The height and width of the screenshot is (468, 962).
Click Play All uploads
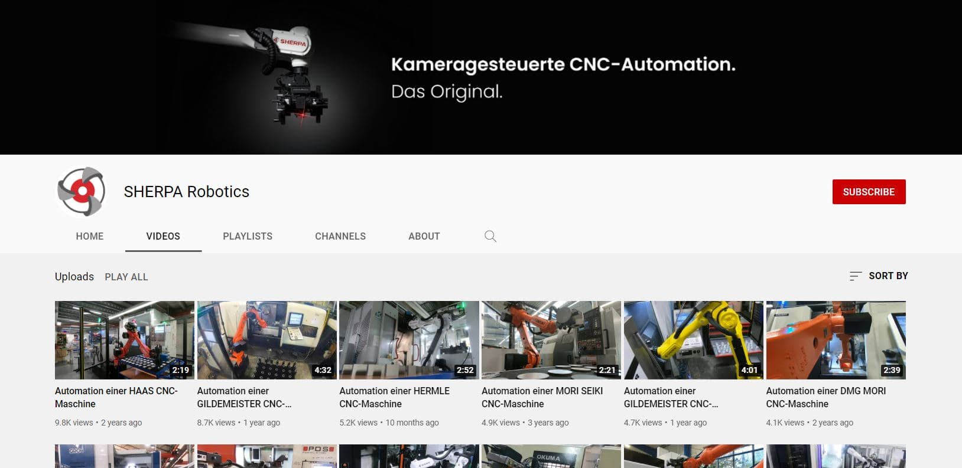pyautogui.click(x=126, y=277)
